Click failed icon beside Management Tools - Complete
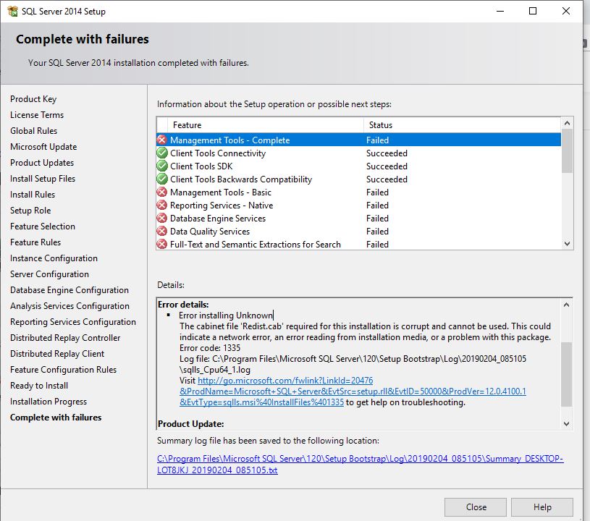 tap(162, 140)
